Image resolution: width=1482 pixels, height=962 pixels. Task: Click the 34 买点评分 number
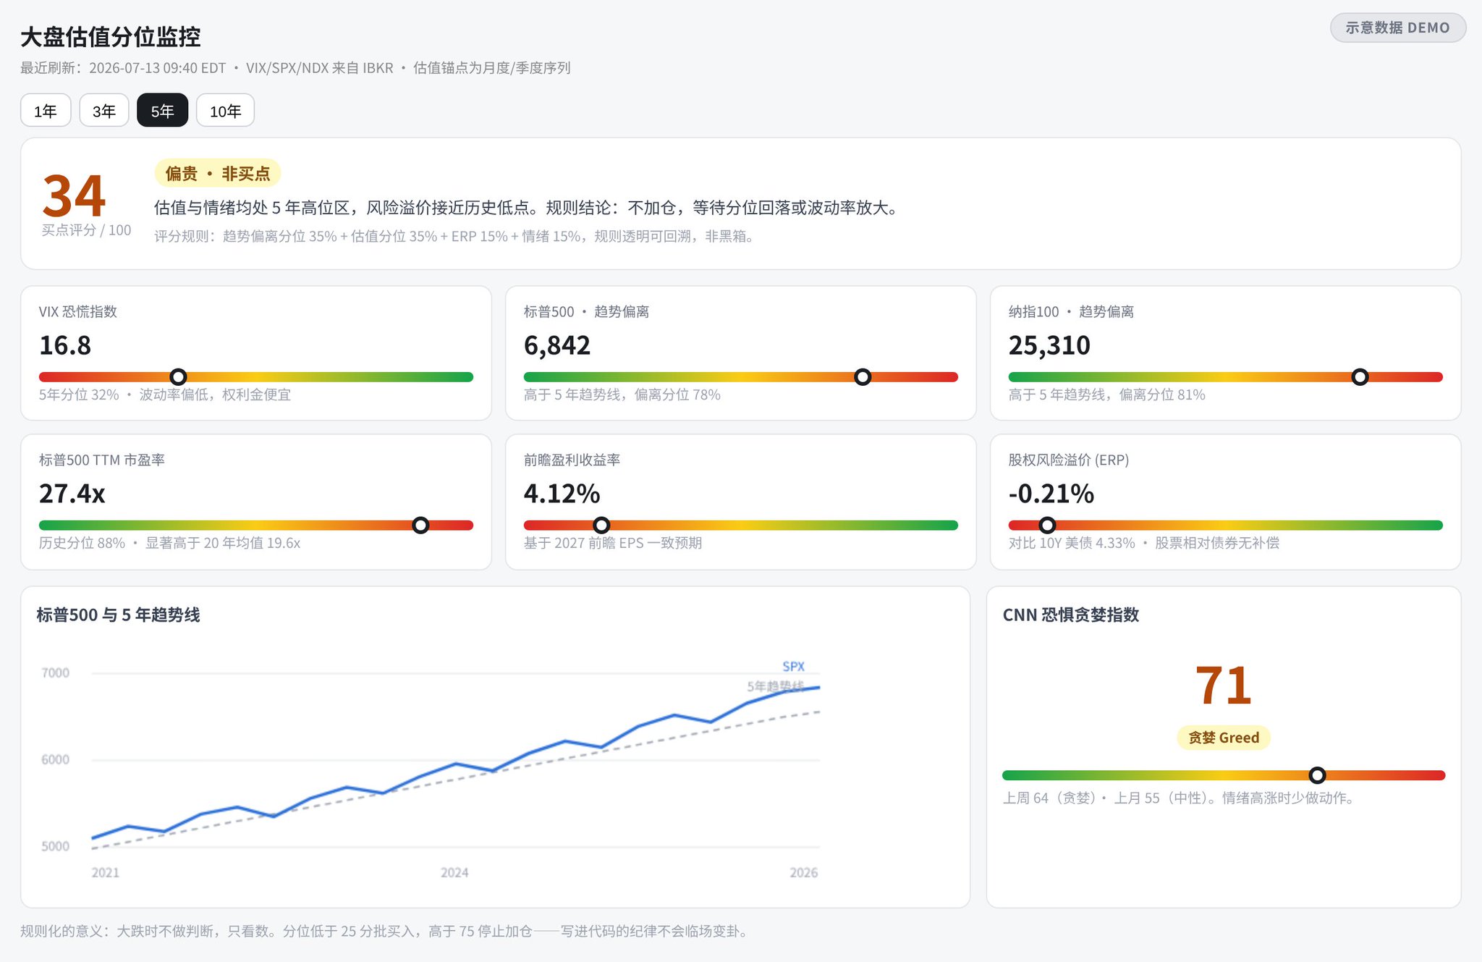[74, 196]
